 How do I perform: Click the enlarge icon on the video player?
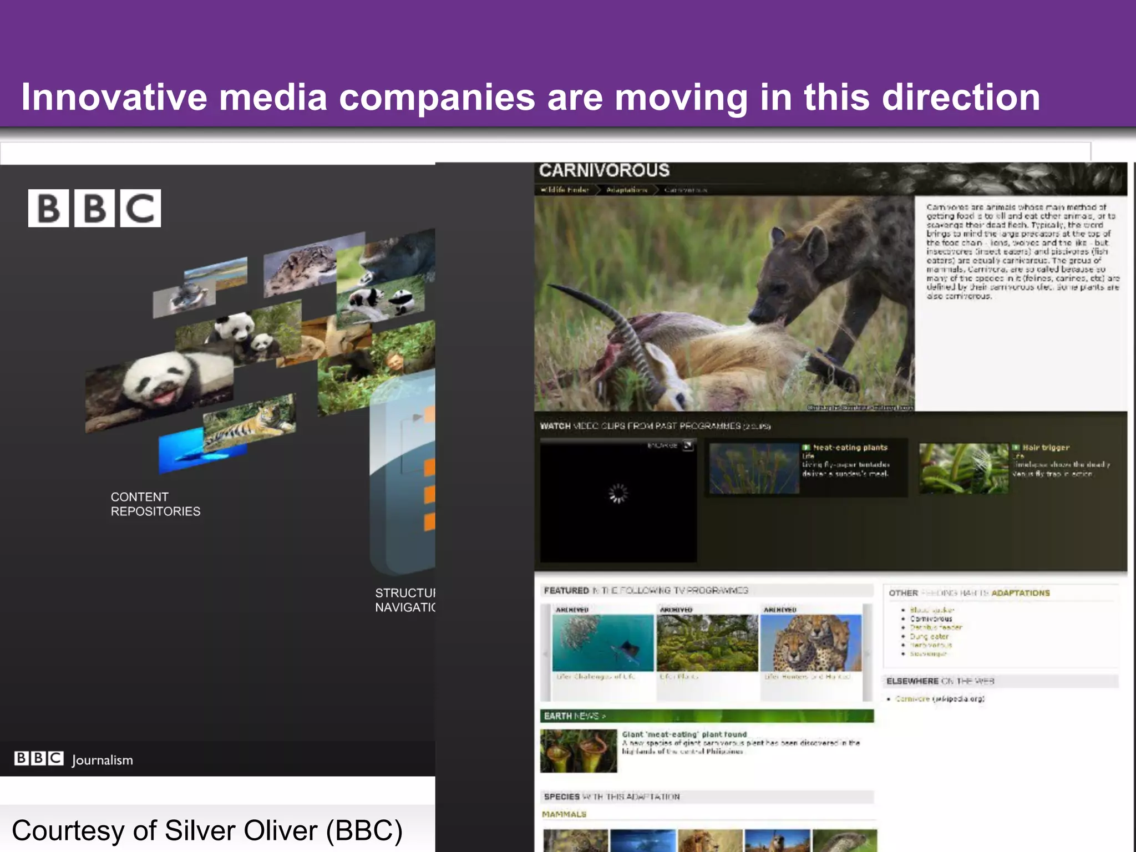click(x=688, y=445)
